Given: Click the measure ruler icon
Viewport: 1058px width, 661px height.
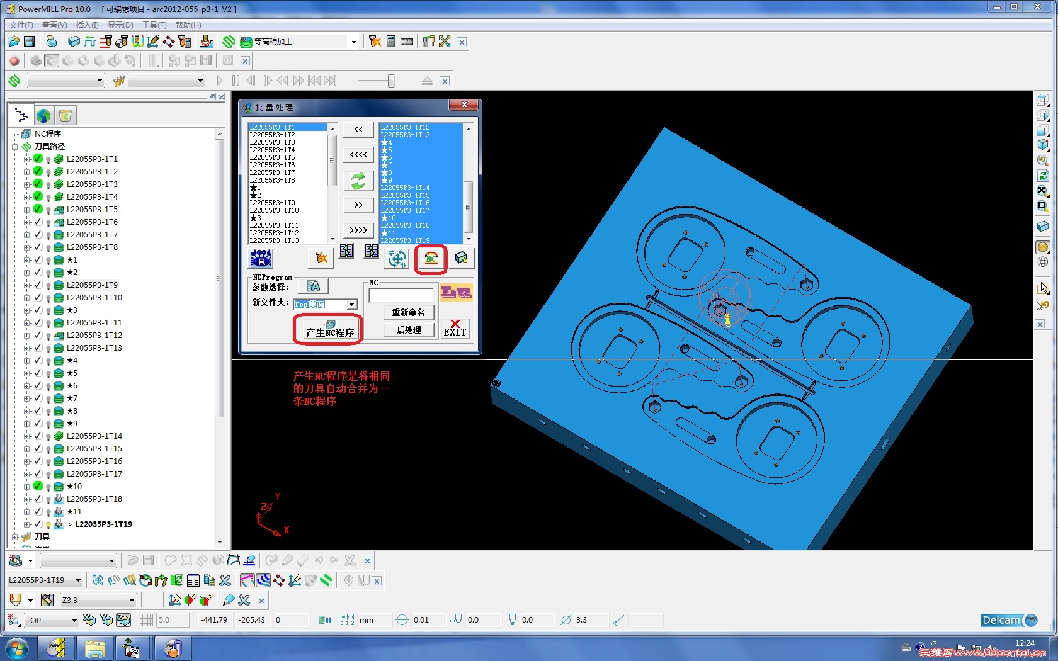Looking at the screenshot, I should (407, 42).
